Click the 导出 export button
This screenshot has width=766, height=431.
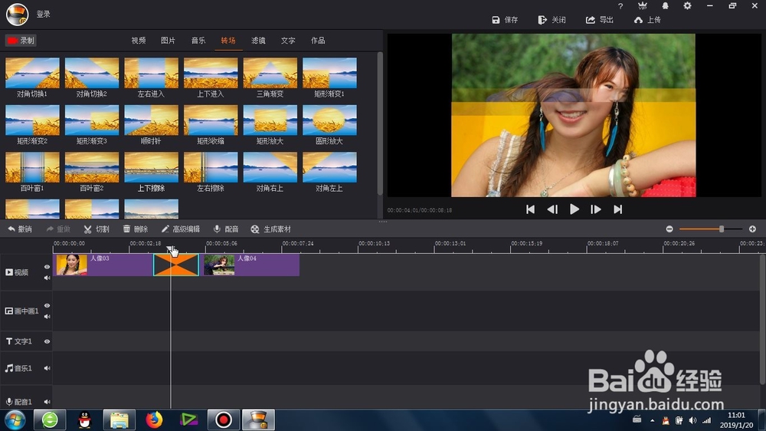pyautogui.click(x=600, y=20)
